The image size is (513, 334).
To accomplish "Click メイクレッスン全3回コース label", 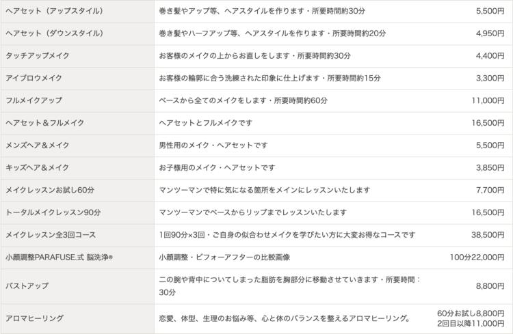I will pyautogui.click(x=51, y=235).
